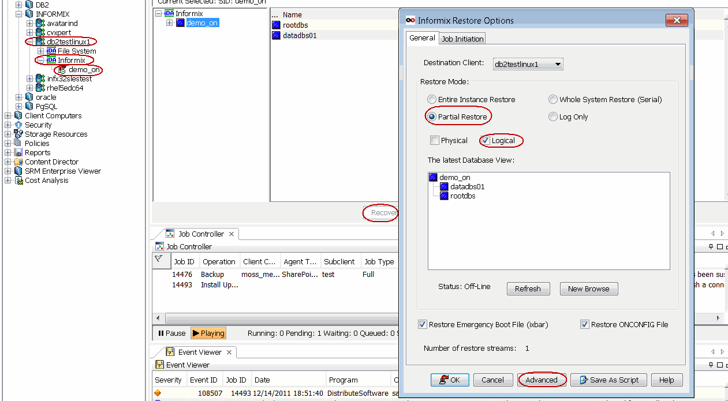Image resolution: width=728 pixels, height=401 pixels.
Task: Click the Storage Resources icon
Action: click(18, 134)
